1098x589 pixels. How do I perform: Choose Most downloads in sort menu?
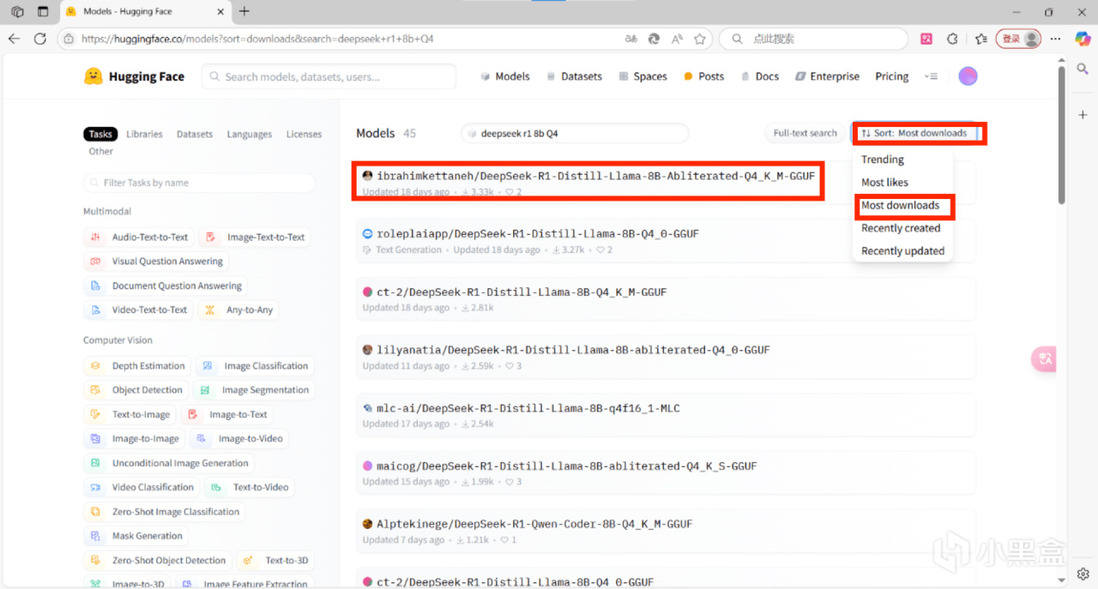tap(900, 205)
